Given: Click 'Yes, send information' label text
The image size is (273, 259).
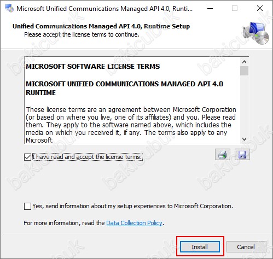Looking at the screenshot, I should tap(132, 206).
